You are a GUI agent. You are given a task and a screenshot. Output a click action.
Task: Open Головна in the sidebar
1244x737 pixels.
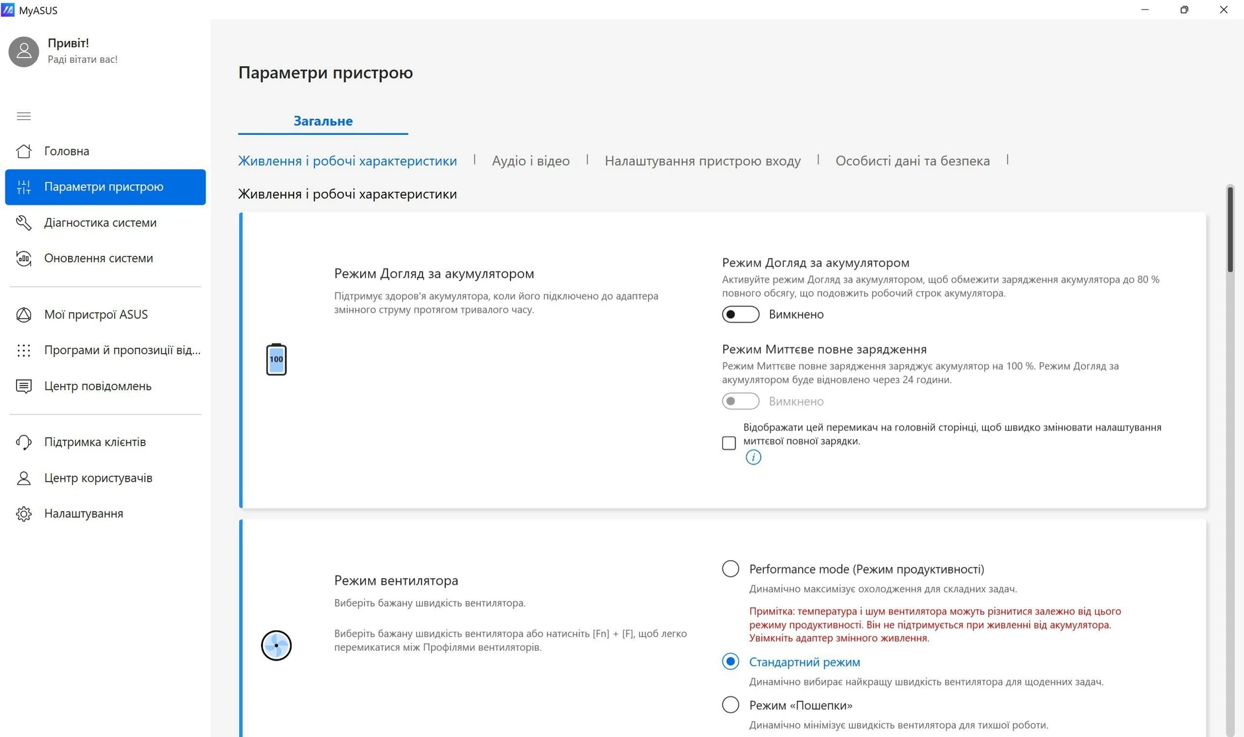click(106, 151)
